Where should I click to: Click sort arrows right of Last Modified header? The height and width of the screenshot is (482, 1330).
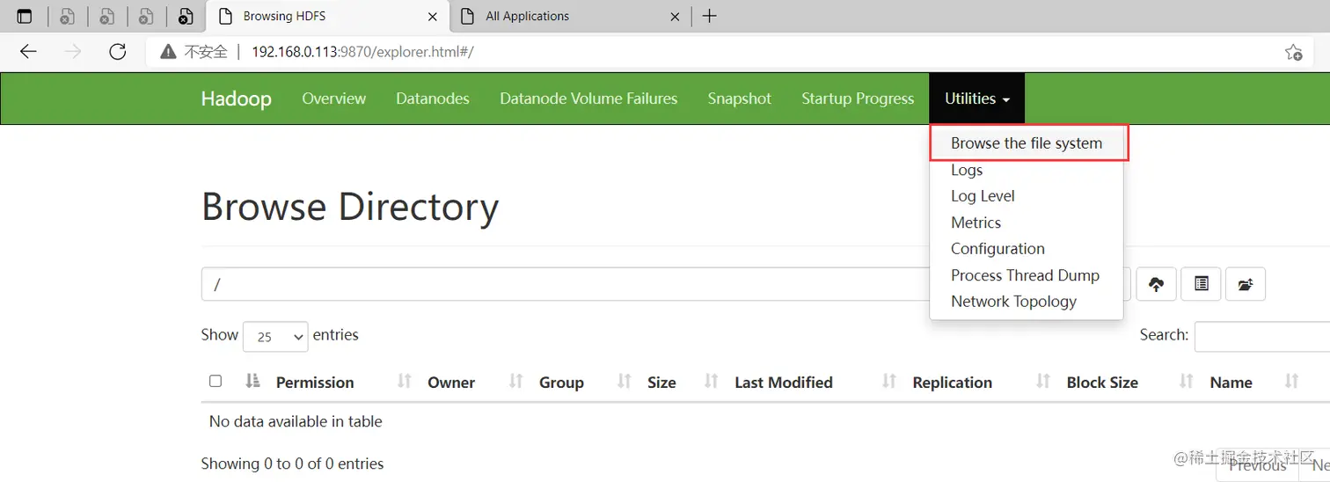click(x=889, y=381)
